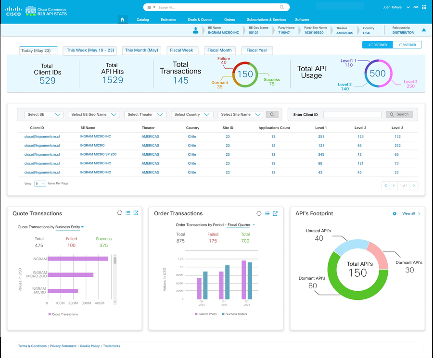Show Quote Transactions as list view
The height and width of the screenshot is (358, 433).
coord(128,213)
